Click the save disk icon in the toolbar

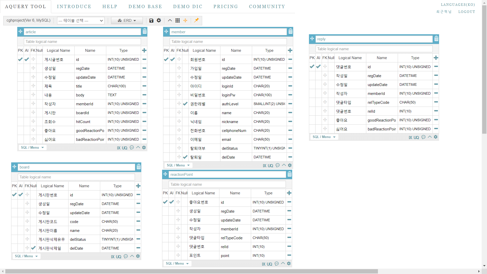[151, 21]
